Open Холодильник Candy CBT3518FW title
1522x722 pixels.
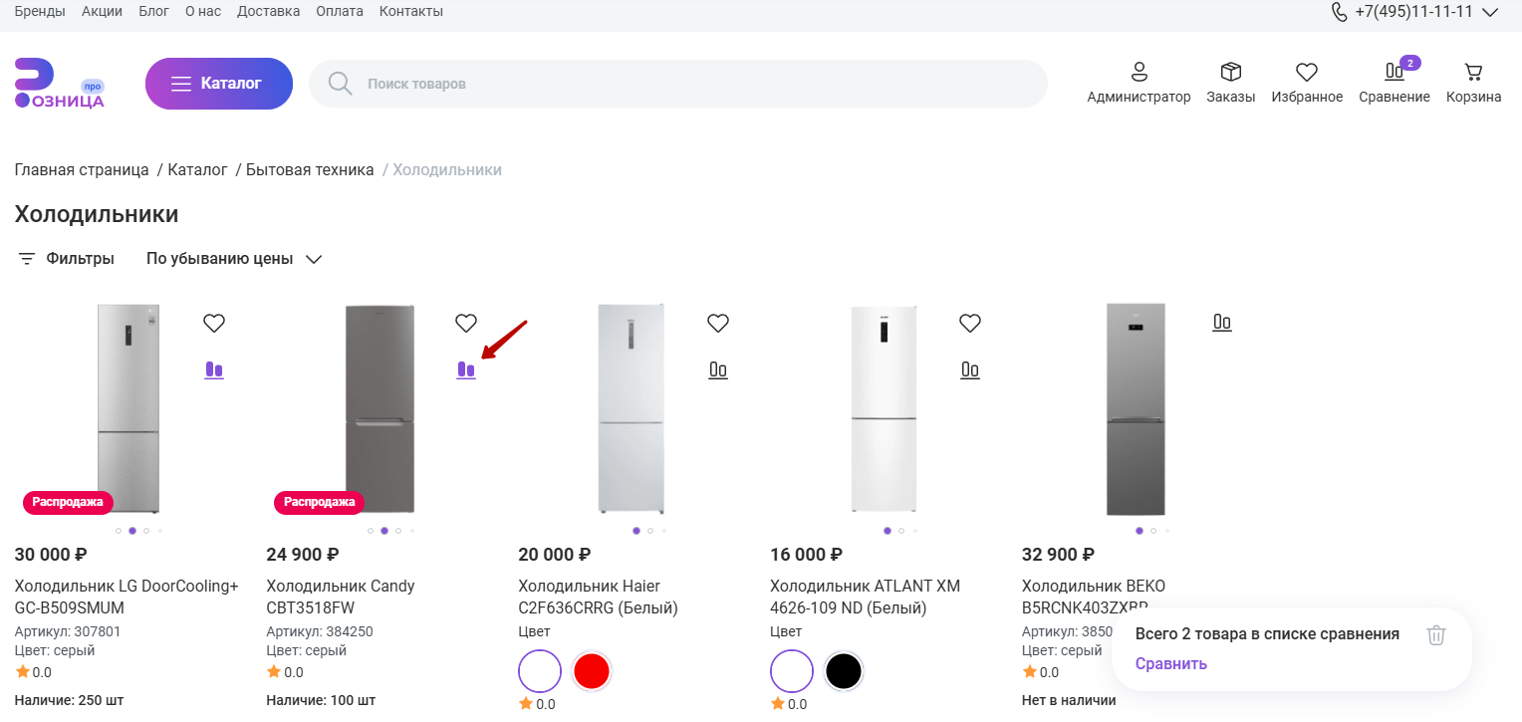(341, 597)
